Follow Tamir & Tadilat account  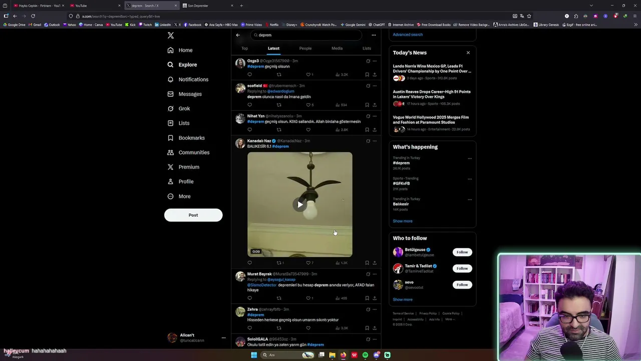coord(462,268)
